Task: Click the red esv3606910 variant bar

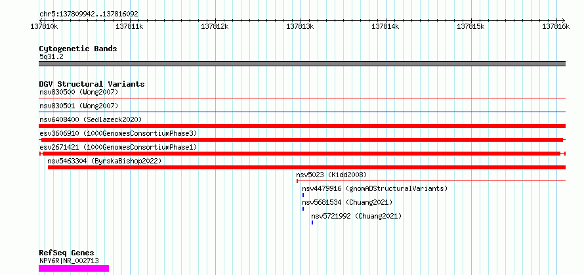Action: point(302,140)
